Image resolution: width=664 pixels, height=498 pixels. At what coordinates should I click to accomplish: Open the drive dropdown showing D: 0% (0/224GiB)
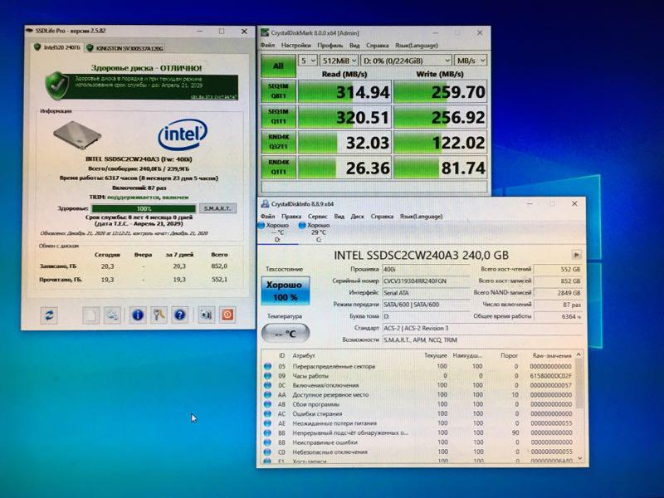(x=407, y=61)
